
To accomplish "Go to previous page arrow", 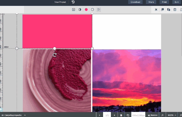I will click(99, 115).
